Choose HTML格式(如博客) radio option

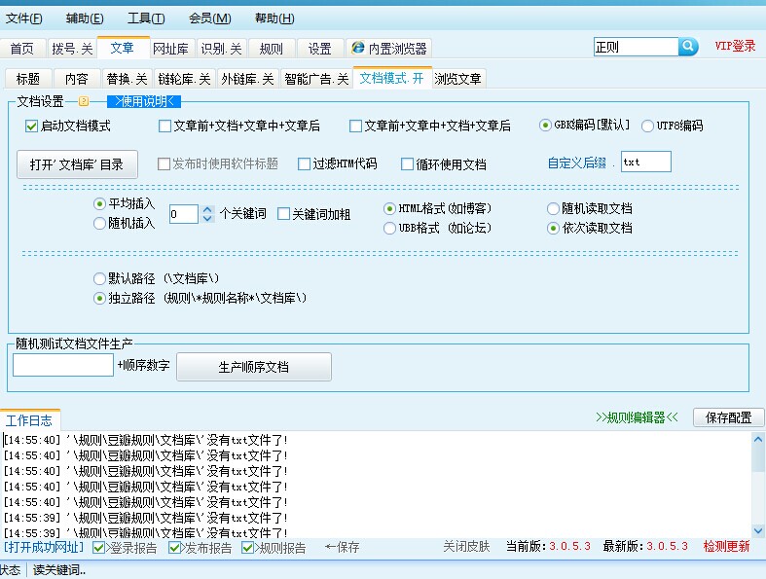click(x=389, y=208)
